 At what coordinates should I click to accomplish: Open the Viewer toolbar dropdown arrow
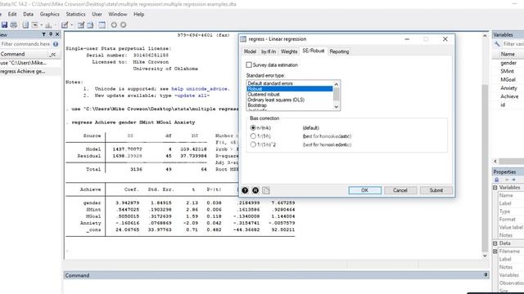coord(42,25)
